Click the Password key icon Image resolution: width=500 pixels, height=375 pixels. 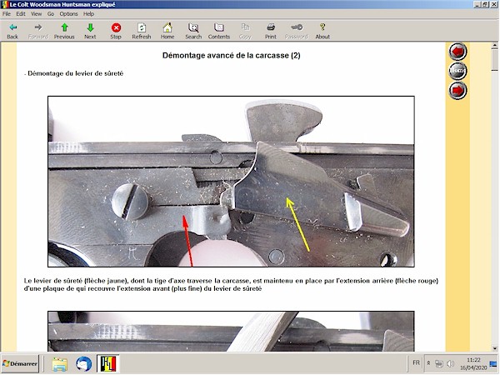(296, 32)
